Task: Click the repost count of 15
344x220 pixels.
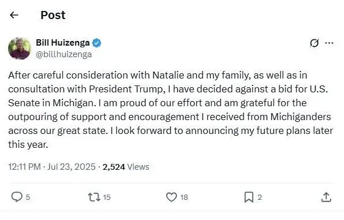Action: (x=107, y=197)
